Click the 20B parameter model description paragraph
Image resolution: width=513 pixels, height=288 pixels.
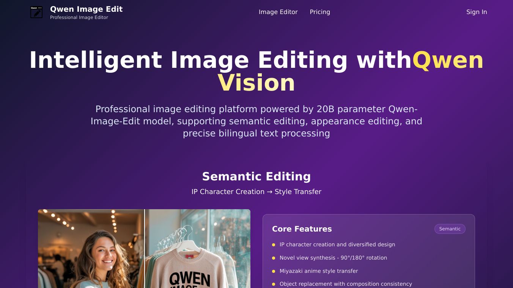point(256,121)
